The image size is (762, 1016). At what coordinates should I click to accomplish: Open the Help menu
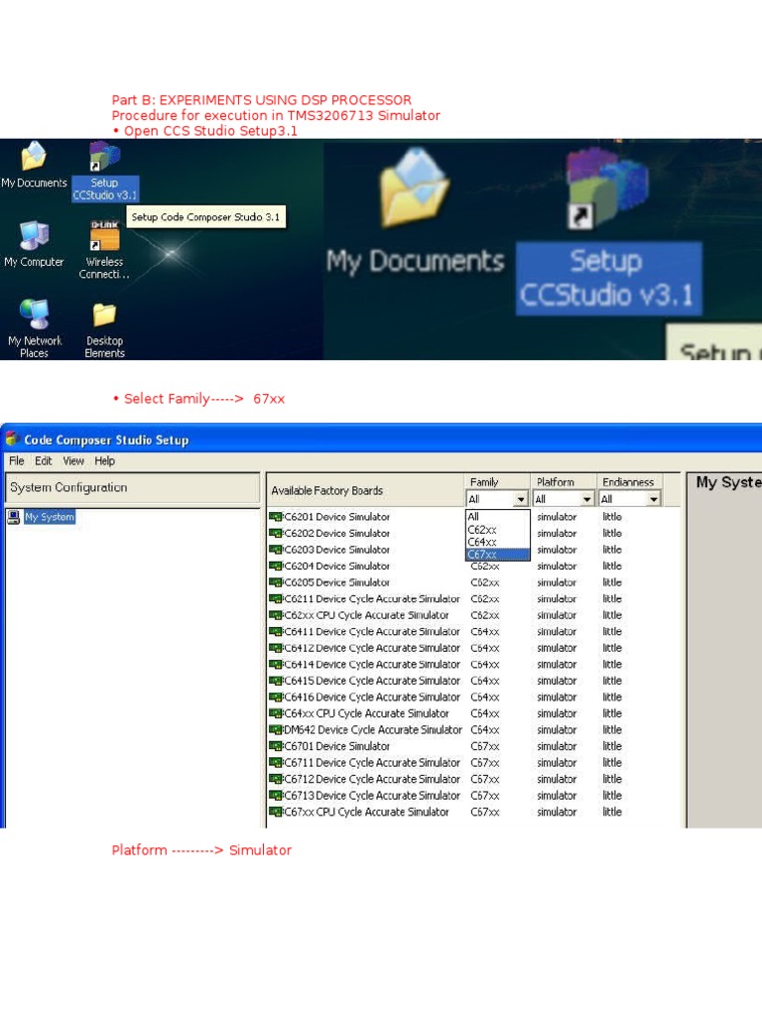105,461
